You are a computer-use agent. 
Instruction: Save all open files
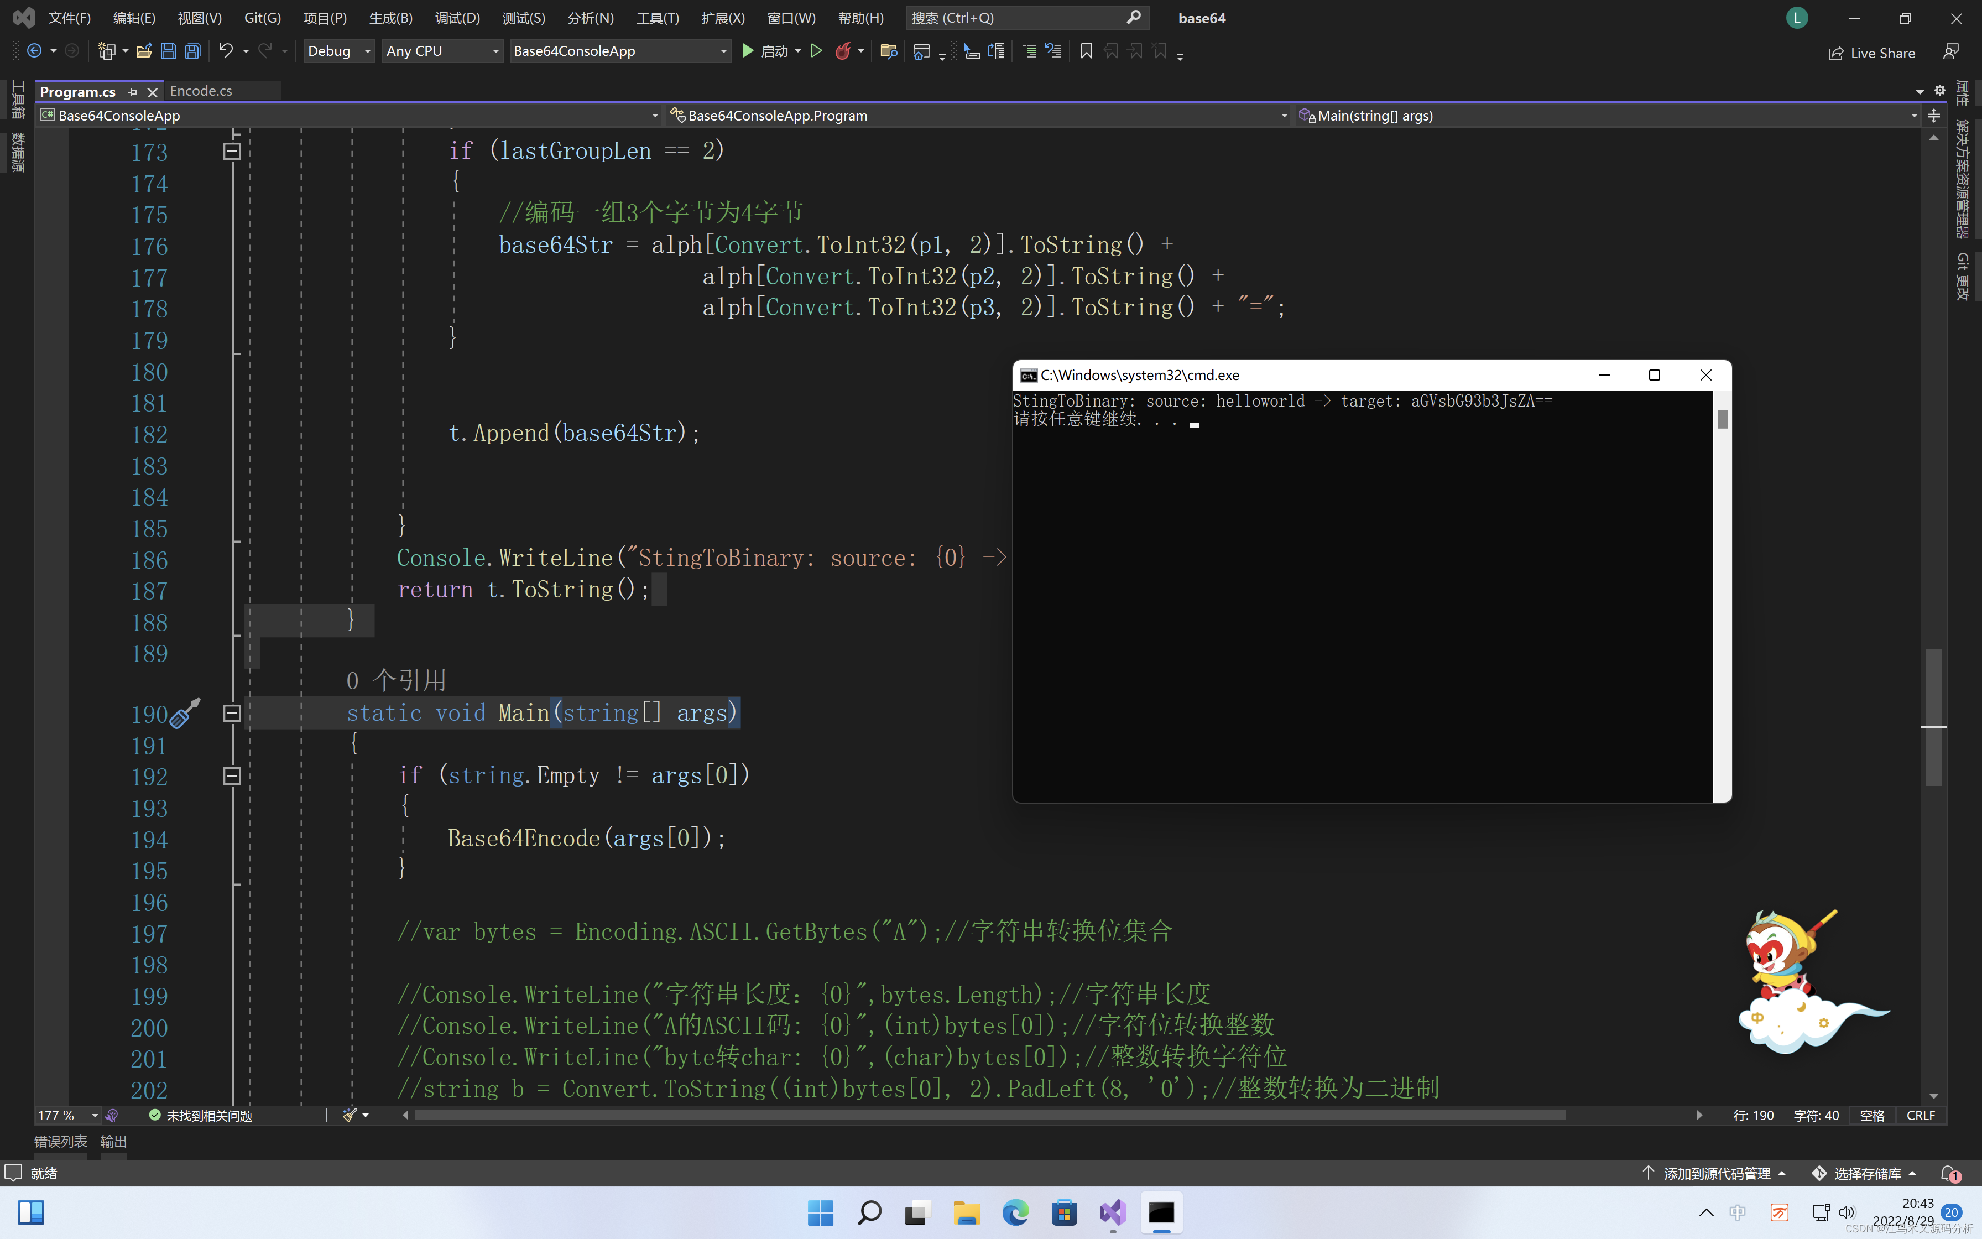click(x=192, y=51)
